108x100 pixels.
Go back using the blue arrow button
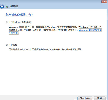pyautogui.click(x=2, y=6)
